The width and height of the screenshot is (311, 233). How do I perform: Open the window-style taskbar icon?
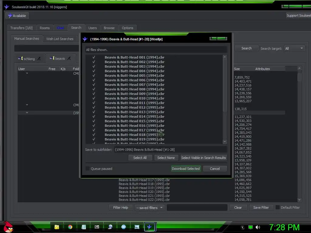coord(137,227)
